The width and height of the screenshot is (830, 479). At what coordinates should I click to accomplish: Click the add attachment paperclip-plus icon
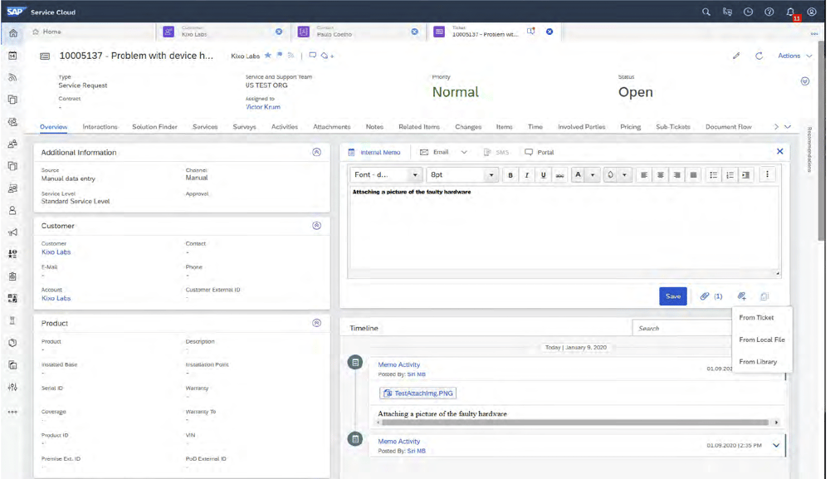tap(741, 296)
